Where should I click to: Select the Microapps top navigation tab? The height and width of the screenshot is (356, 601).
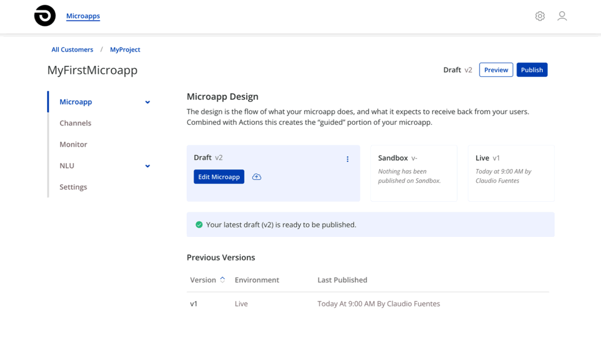[x=83, y=16]
